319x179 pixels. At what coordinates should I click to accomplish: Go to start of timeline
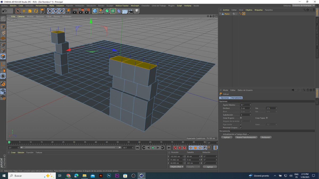137,148
